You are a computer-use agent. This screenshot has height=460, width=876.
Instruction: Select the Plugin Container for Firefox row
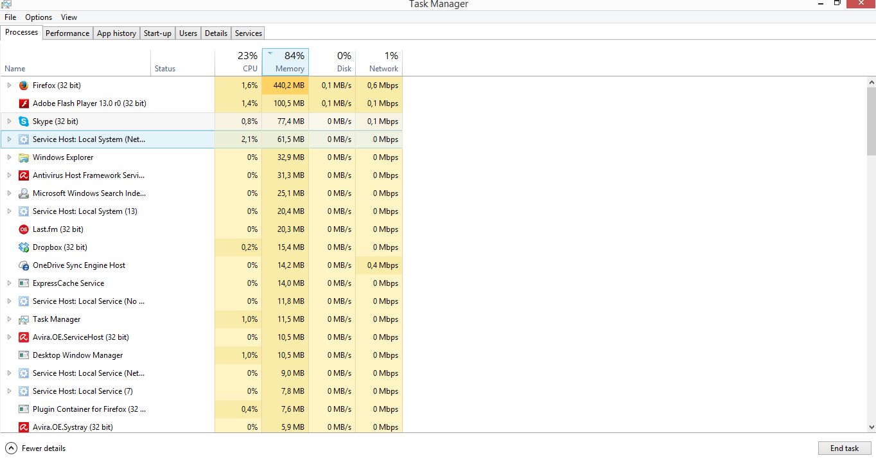201,409
